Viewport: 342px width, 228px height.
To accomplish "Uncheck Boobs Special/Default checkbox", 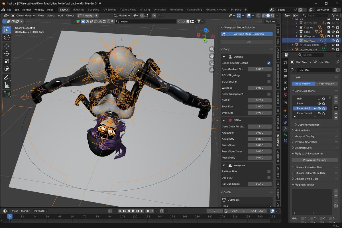I will click(x=269, y=63).
